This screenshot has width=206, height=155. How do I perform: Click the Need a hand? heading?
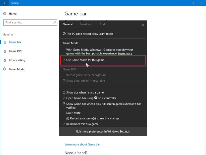(x=76, y=153)
